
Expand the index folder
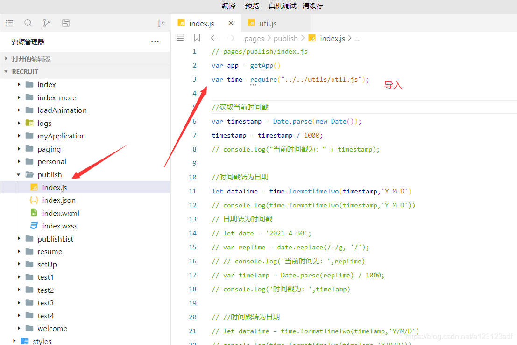(x=19, y=84)
